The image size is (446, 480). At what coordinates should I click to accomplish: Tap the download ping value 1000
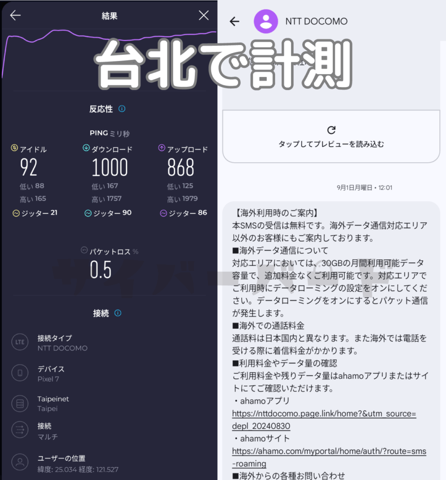(x=110, y=167)
